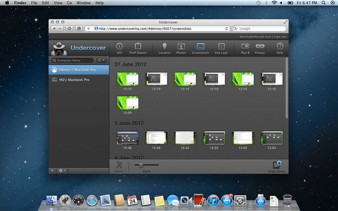Viewport: 338px width, 211px height.
Task: Click the dennis@orbicule.com account text
Action: tap(255, 37)
